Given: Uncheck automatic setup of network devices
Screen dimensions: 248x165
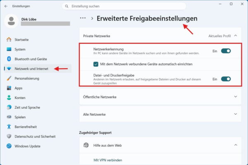Looking at the screenshot, I should (96, 64).
